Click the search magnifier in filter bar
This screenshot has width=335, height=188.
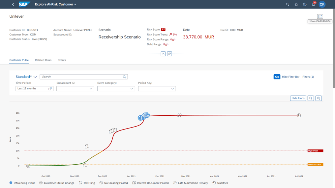coord(124,77)
